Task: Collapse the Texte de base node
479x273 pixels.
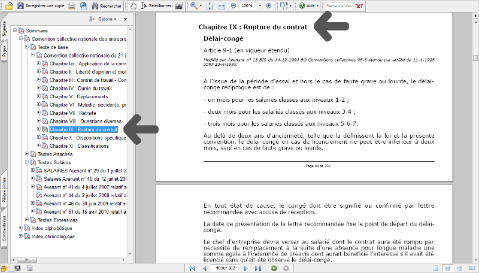Action: click(x=27, y=47)
